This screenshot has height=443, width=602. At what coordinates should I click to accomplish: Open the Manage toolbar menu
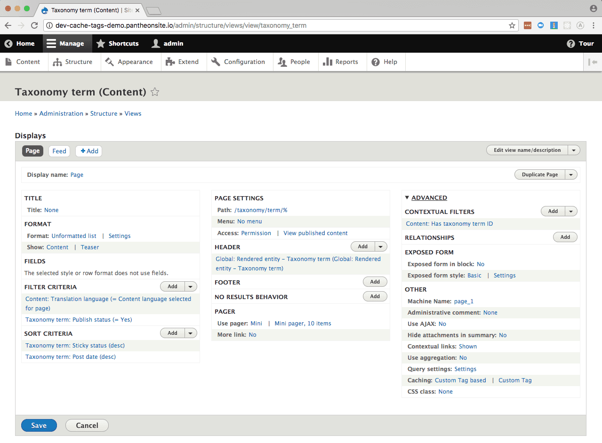pos(67,43)
